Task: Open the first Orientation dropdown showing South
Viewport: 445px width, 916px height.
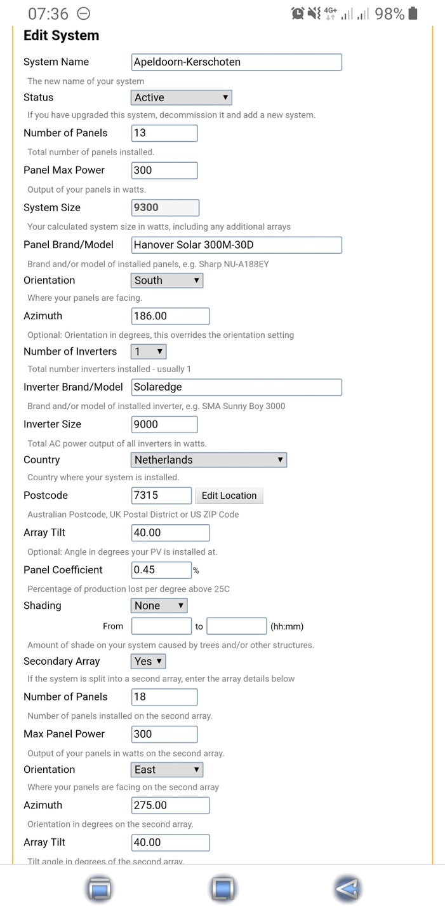Action: click(x=167, y=281)
